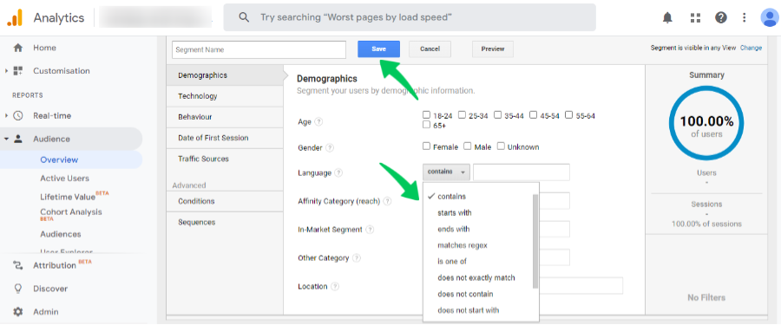Check the 35-44 age checkbox

click(497, 115)
